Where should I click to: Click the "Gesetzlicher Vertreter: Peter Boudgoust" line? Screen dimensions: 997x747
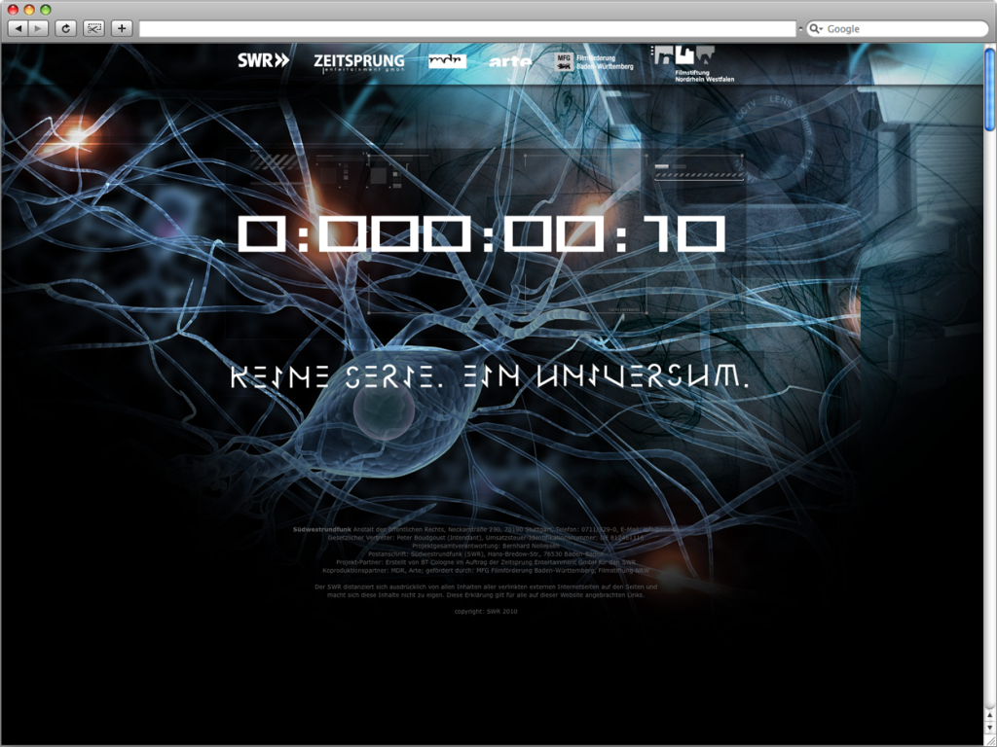tap(487, 537)
